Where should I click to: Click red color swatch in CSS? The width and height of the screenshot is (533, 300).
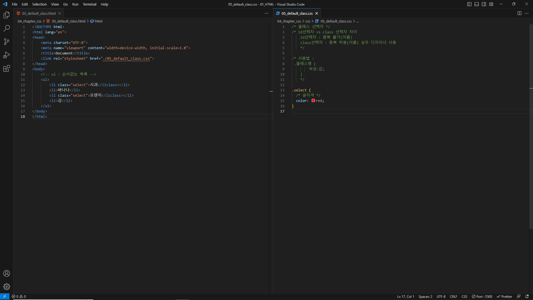pyautogui.click(x=313, y=101)
